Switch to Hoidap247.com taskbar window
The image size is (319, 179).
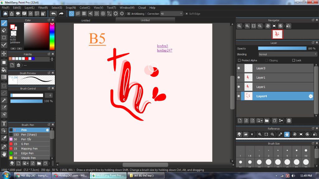point(70,176)
